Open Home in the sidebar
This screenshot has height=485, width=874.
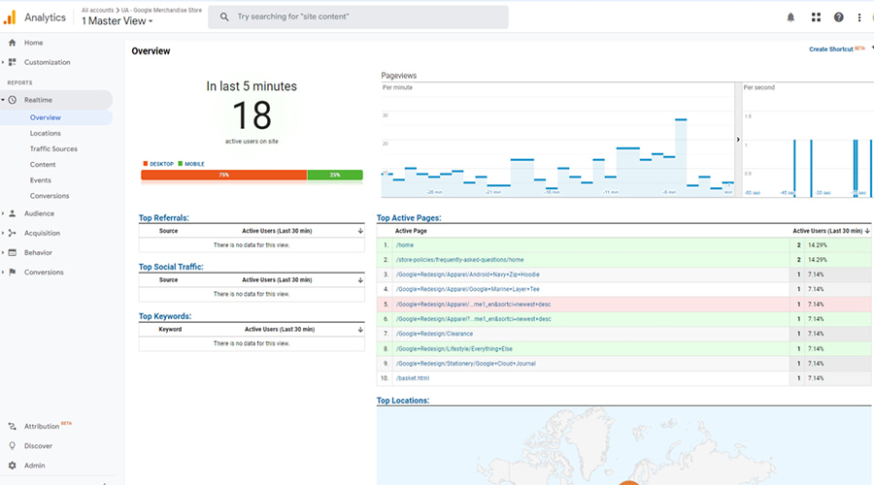33,43
